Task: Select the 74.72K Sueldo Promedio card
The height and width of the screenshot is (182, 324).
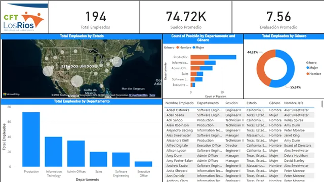Action: tap(186, 17)
